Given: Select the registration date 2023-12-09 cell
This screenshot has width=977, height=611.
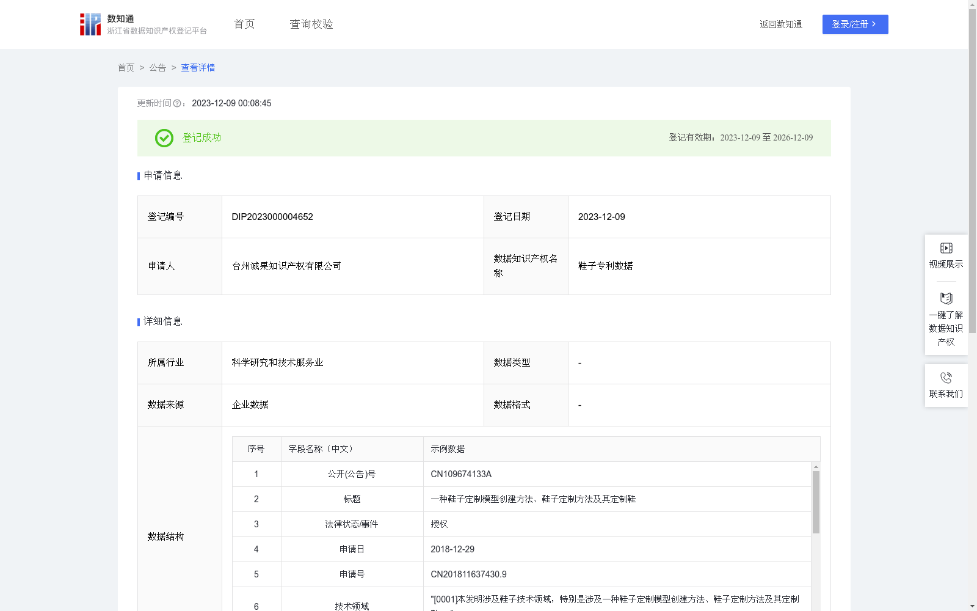Looking at the screenshot, I should tap(699, 217).
